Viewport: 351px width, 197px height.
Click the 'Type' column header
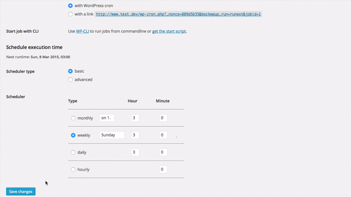tap(73, 101)
